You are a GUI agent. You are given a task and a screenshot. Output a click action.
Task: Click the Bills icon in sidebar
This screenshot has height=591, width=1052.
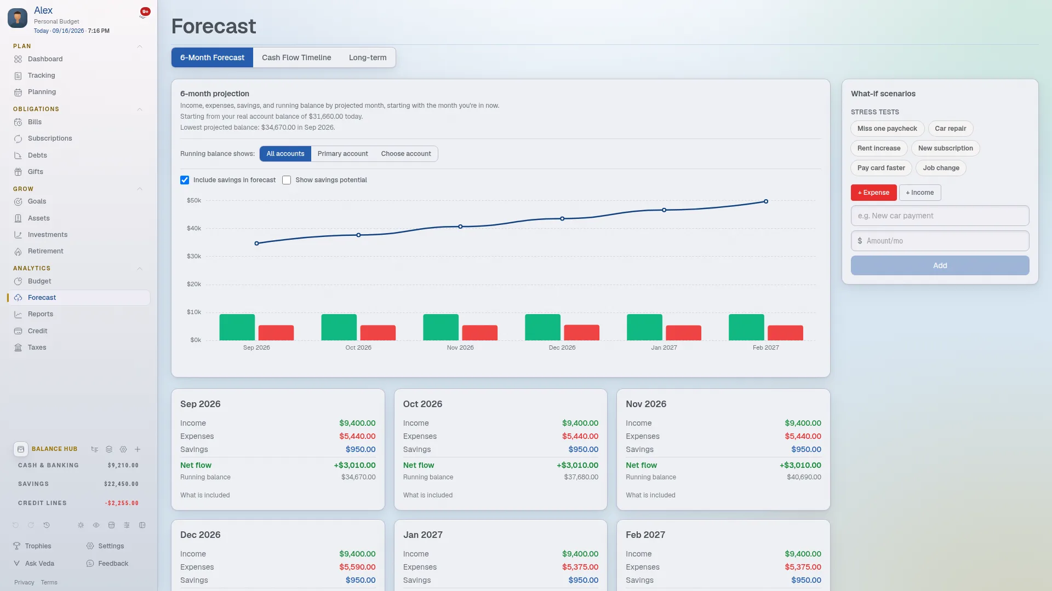click(x=18, y=122)
